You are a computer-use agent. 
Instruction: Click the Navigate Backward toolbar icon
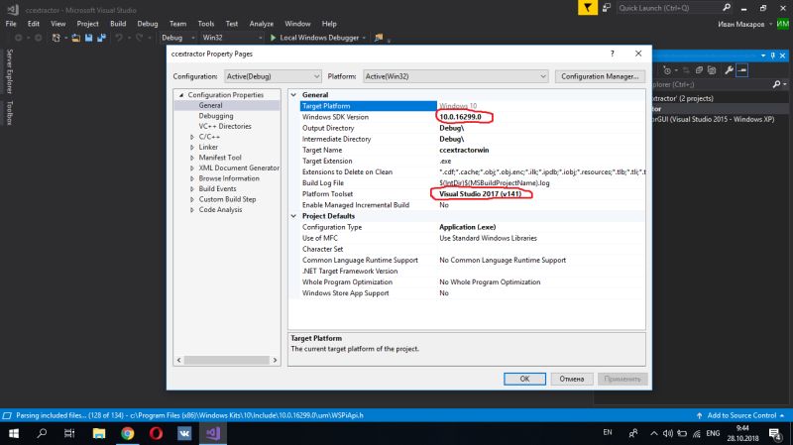(x=18, y=38)
